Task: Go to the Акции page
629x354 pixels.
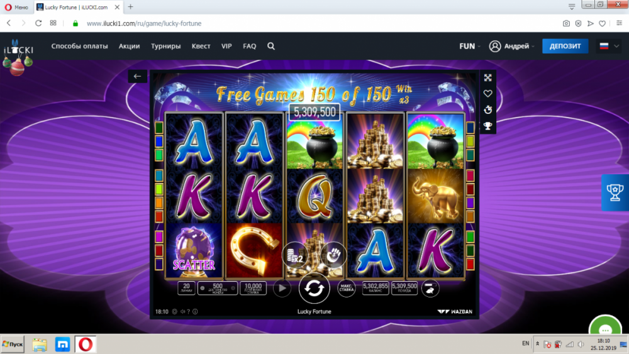Action: point(129,46)
